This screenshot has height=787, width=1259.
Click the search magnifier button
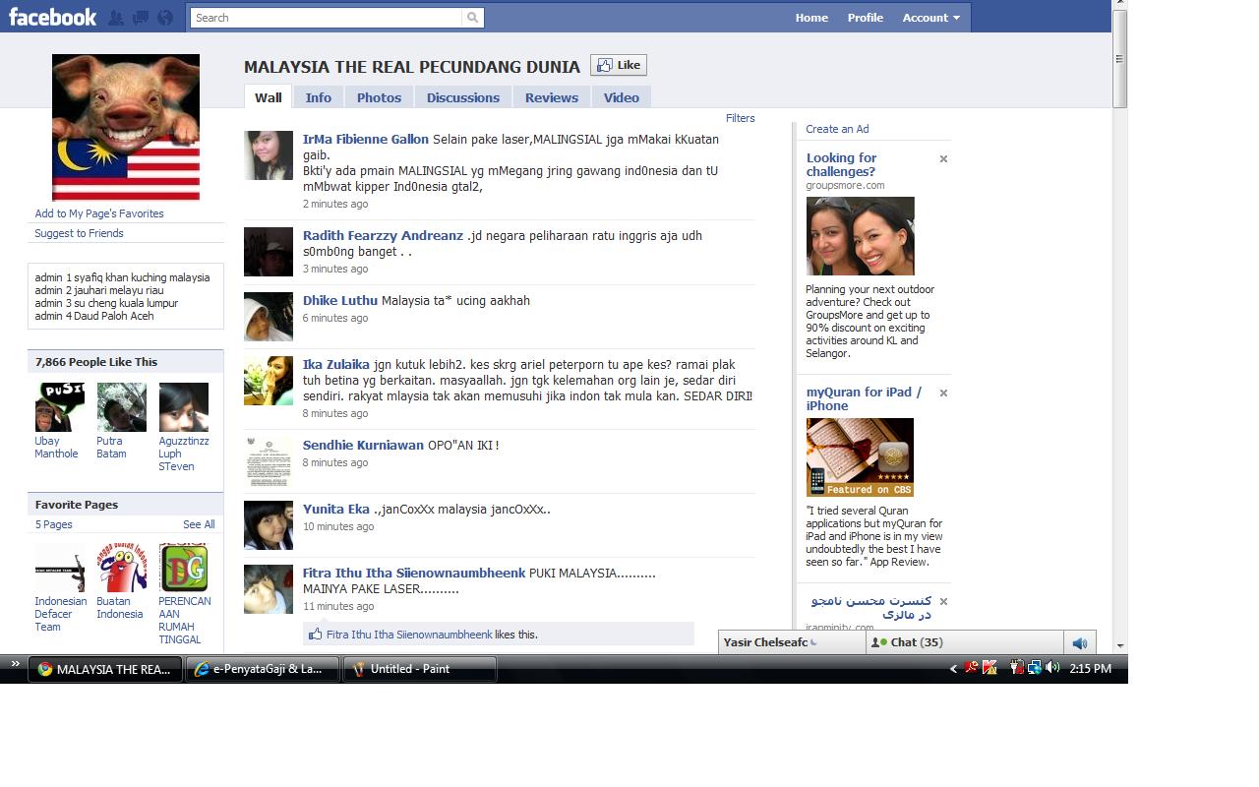click(473, 18)
